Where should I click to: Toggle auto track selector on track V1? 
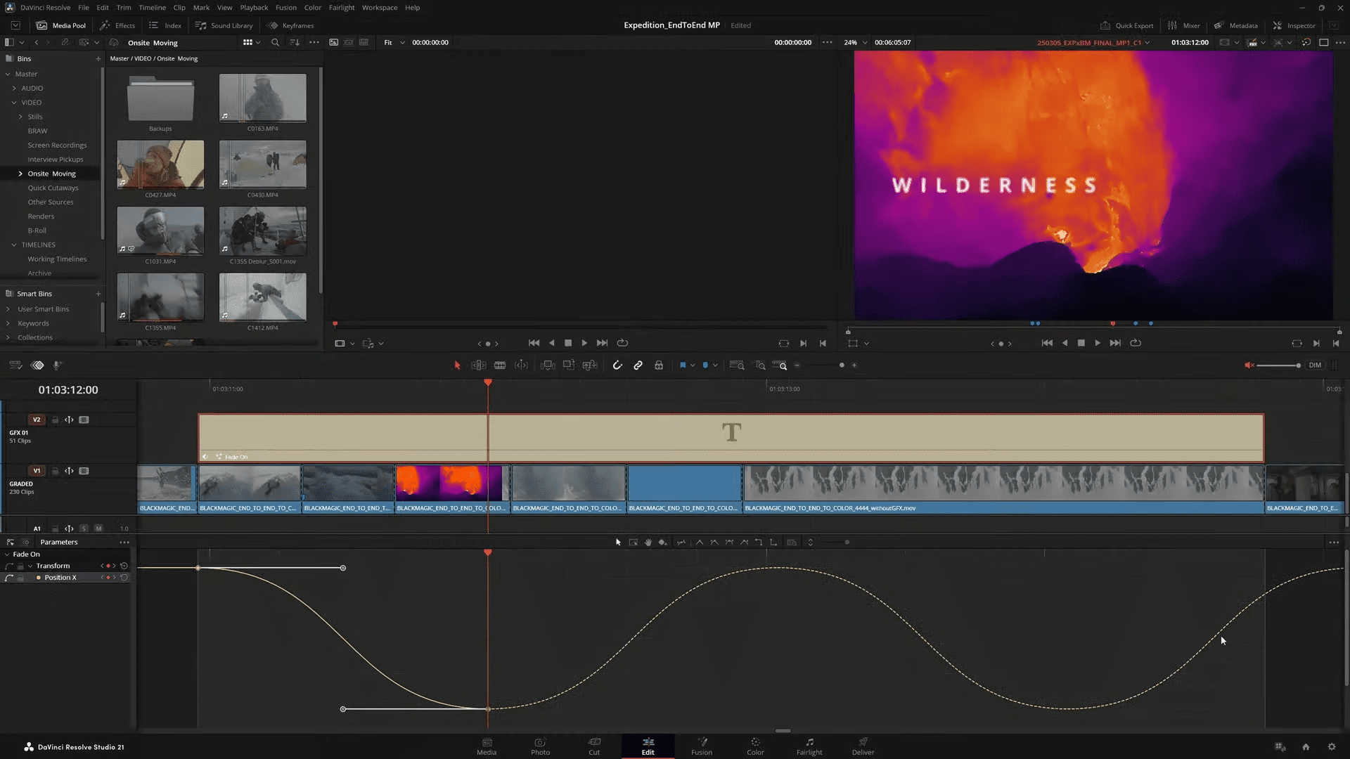point(68,471)
